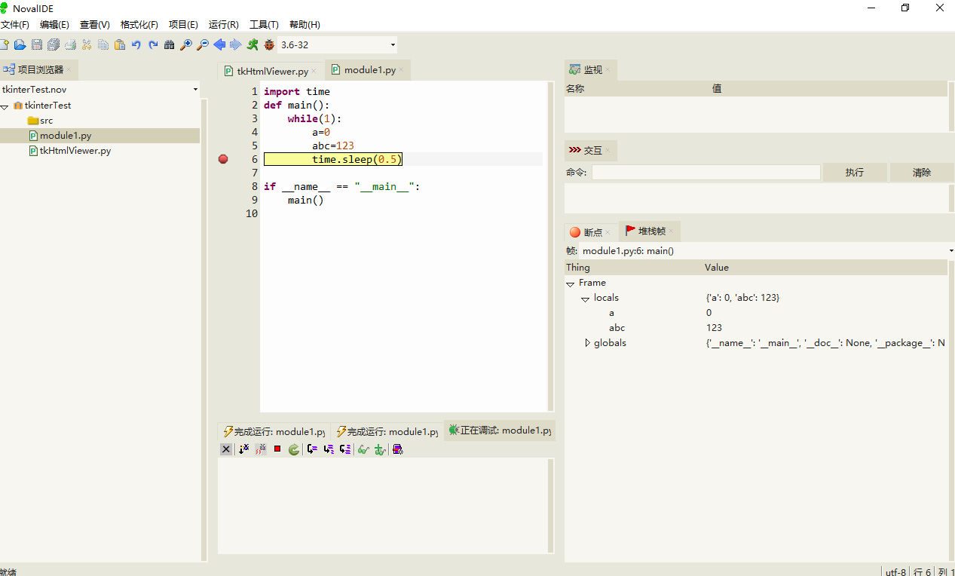Open the 文件(F) menu

[15, 24]
